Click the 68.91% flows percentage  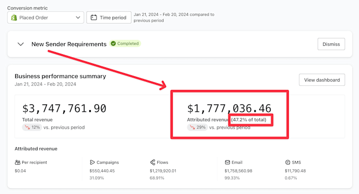click(157, 178)
